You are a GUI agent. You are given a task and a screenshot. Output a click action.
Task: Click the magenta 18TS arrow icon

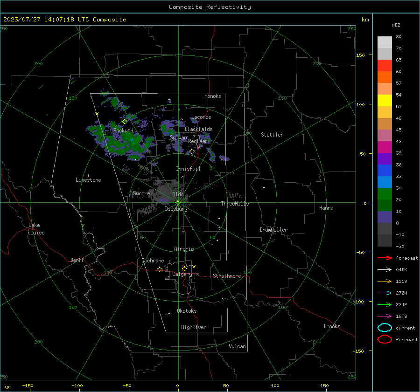click(385, 316)
